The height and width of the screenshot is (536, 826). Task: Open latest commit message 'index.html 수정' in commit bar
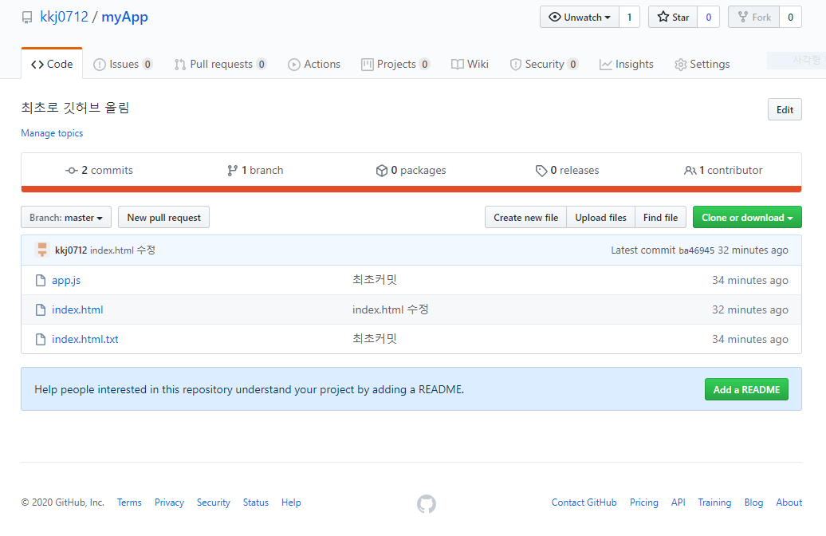pyautogui.click(x=122, y=250)
